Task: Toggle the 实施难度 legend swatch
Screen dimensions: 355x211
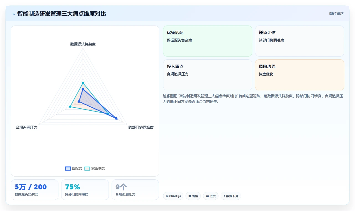Action: 87,168
